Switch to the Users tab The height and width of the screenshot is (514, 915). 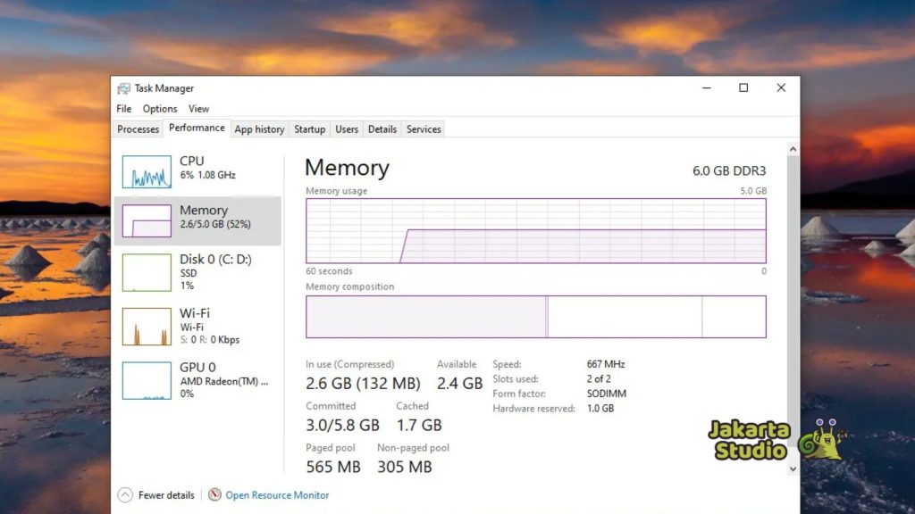pyautogui.click(x=347, y=129)
